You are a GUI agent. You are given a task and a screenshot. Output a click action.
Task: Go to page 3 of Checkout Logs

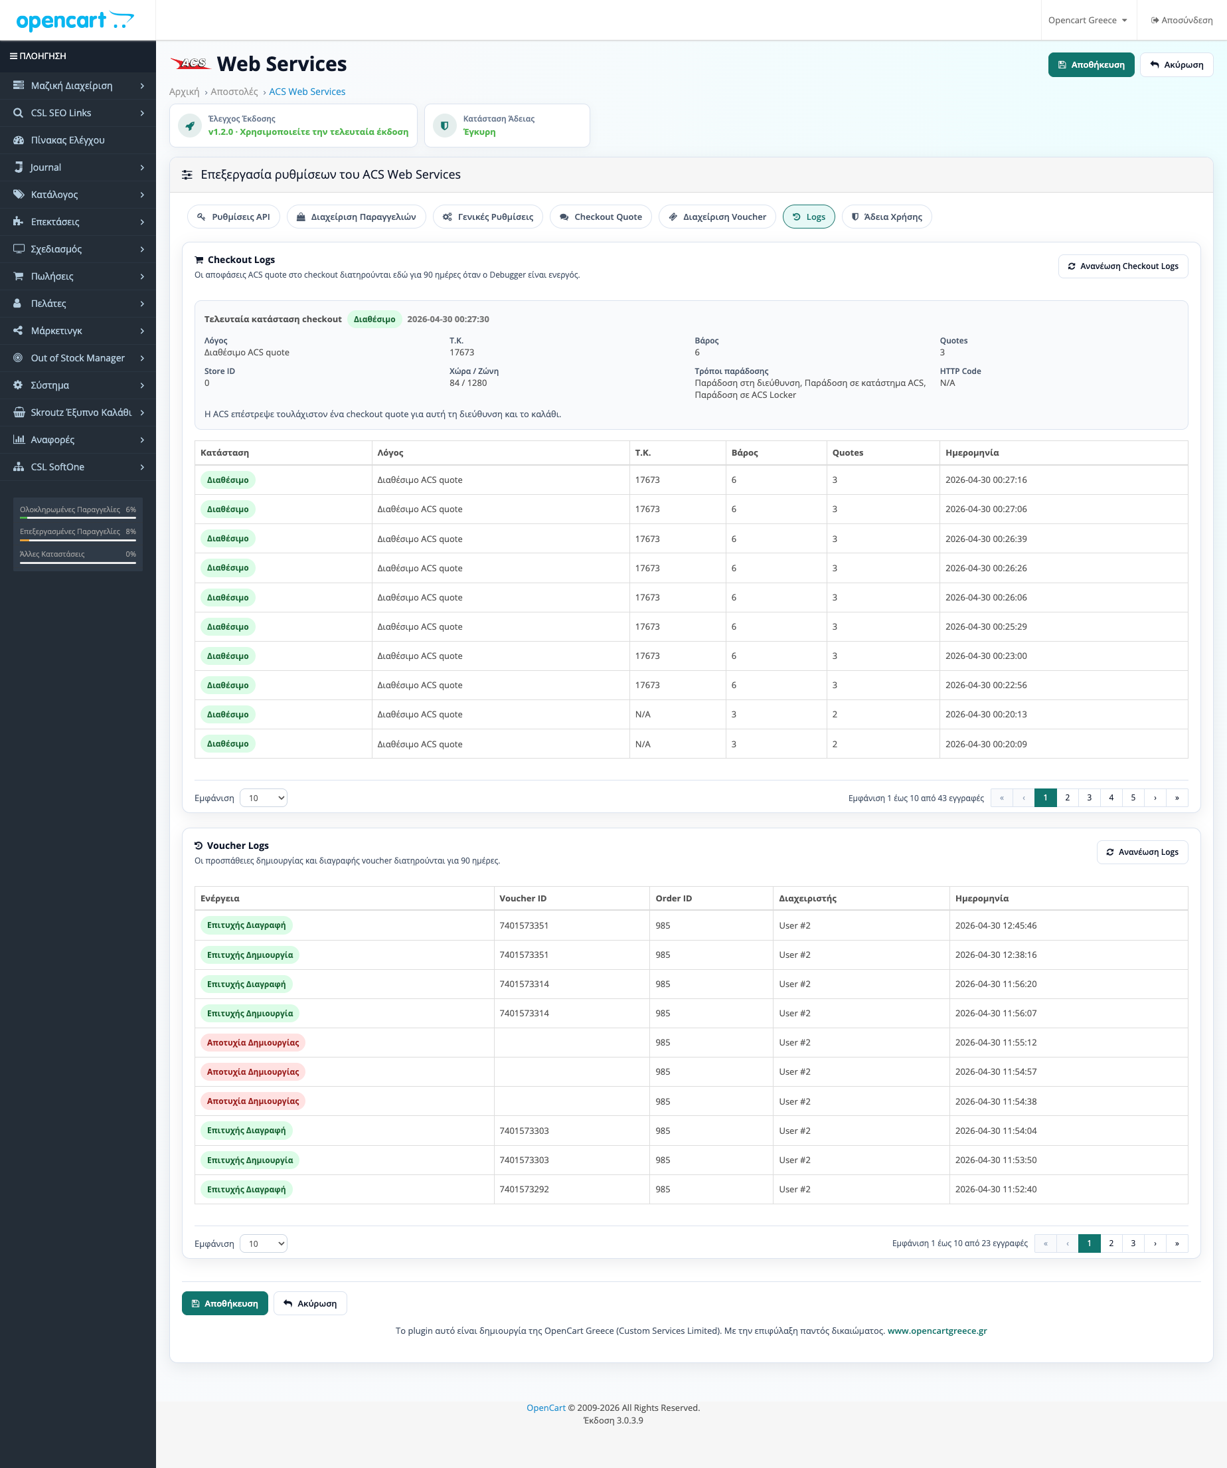(1089, 798)
